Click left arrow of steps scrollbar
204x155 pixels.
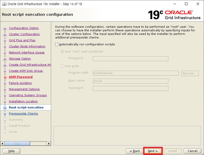pyautogui.click(x=2, y=144)
